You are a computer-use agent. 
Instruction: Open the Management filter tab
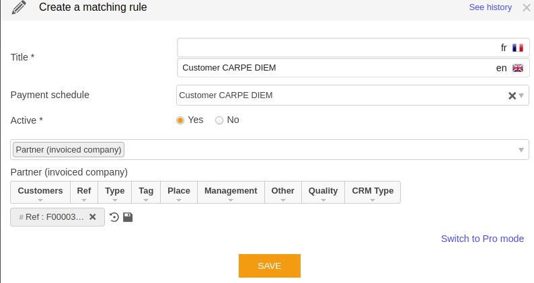231,192
